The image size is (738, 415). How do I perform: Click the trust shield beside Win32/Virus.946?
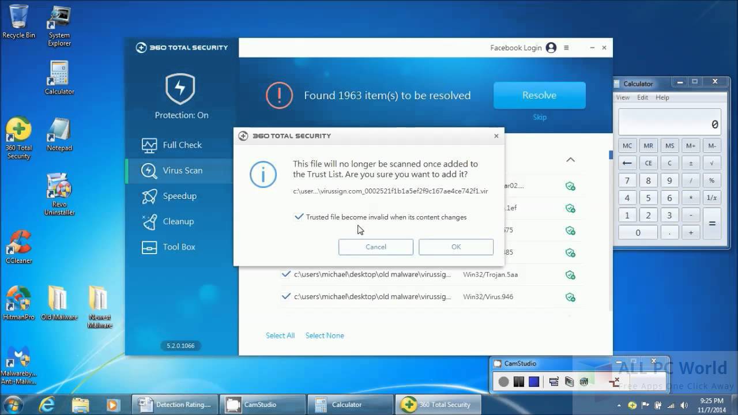(x=570, y=297)
